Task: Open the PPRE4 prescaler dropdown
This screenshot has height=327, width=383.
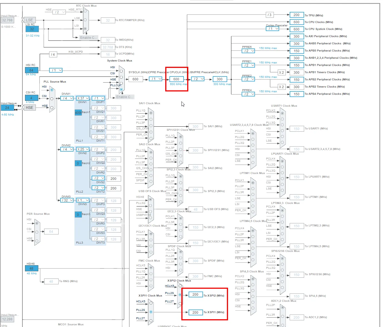Action: pos(248,94)
